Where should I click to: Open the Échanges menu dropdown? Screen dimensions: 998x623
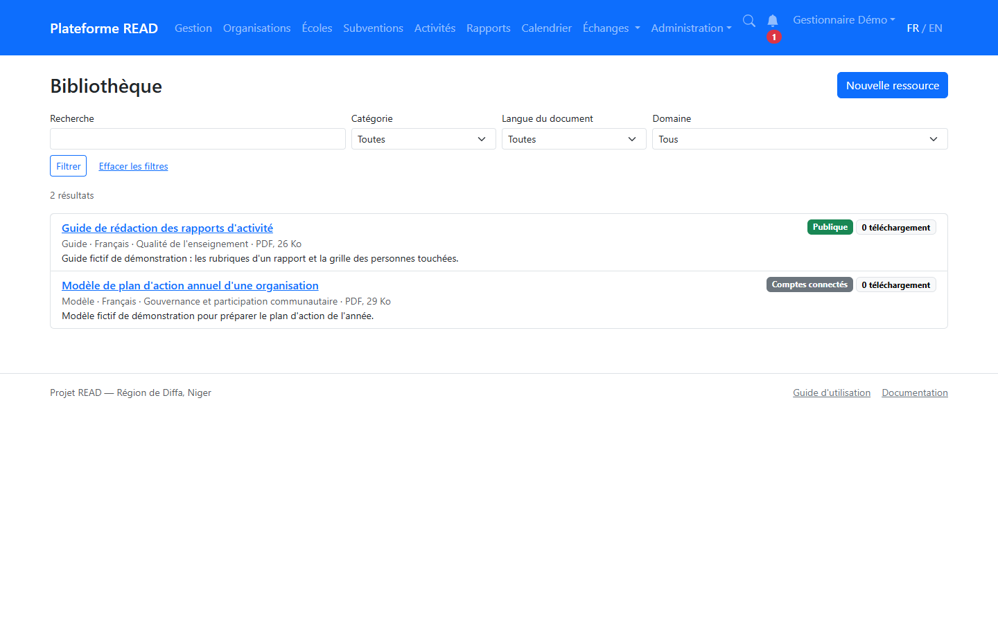click(x=611, y=28)
